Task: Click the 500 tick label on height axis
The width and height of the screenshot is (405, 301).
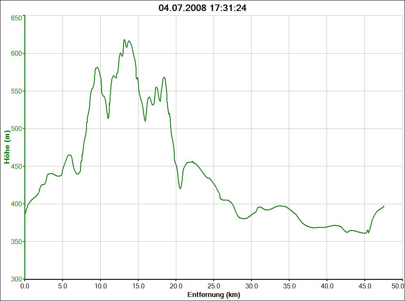Action: [x=16, y=129]
